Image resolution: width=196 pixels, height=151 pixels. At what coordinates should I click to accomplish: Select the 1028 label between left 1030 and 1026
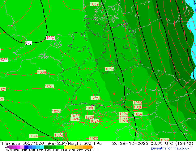(49, 86)
